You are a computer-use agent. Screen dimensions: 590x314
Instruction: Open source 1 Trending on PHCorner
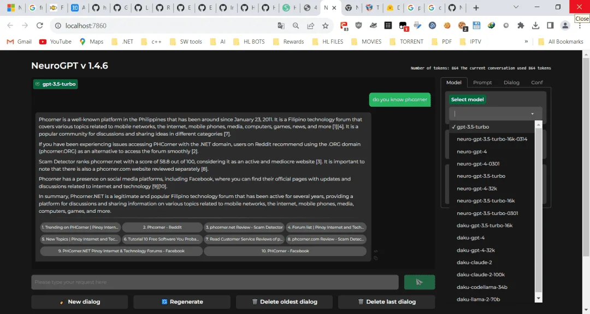click(80, 228)
